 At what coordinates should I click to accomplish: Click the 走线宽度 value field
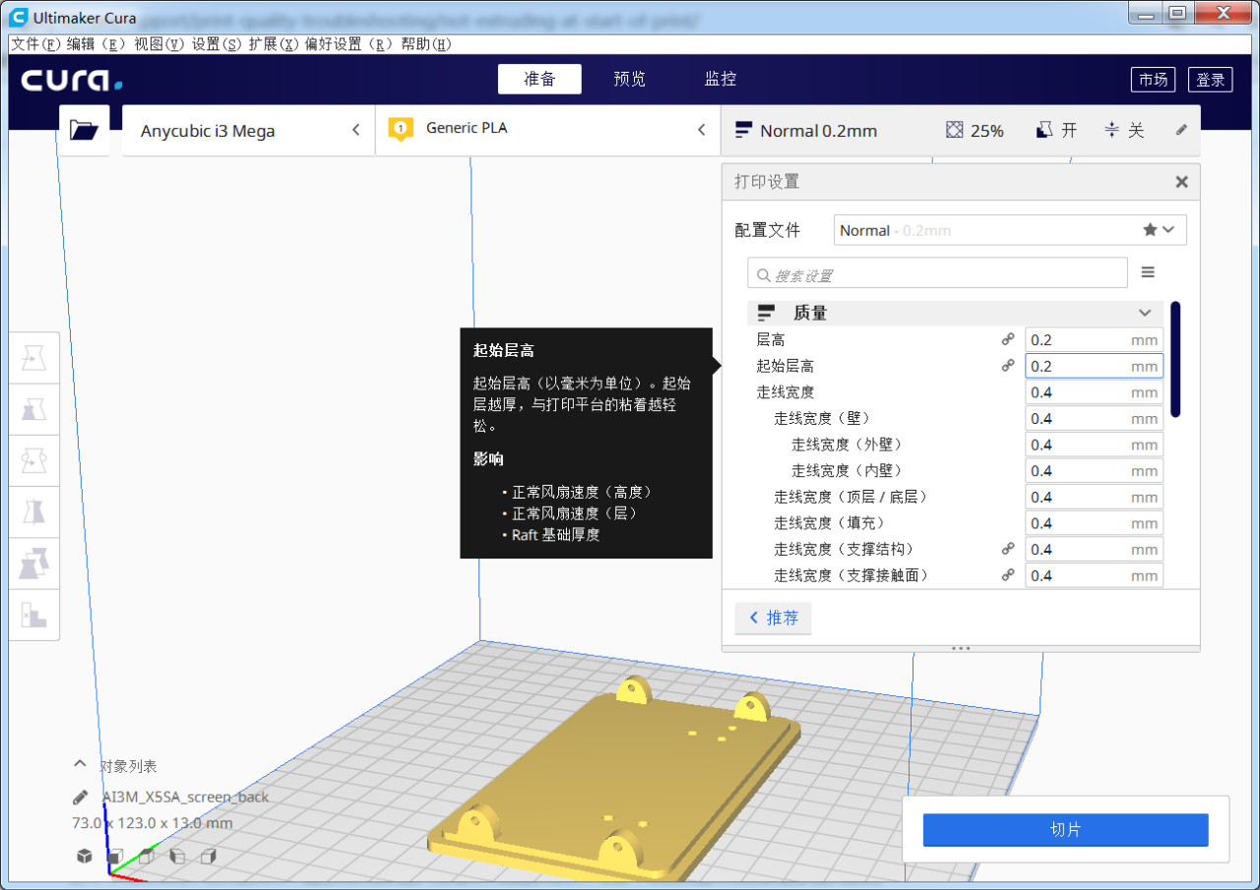point(1094,392)
